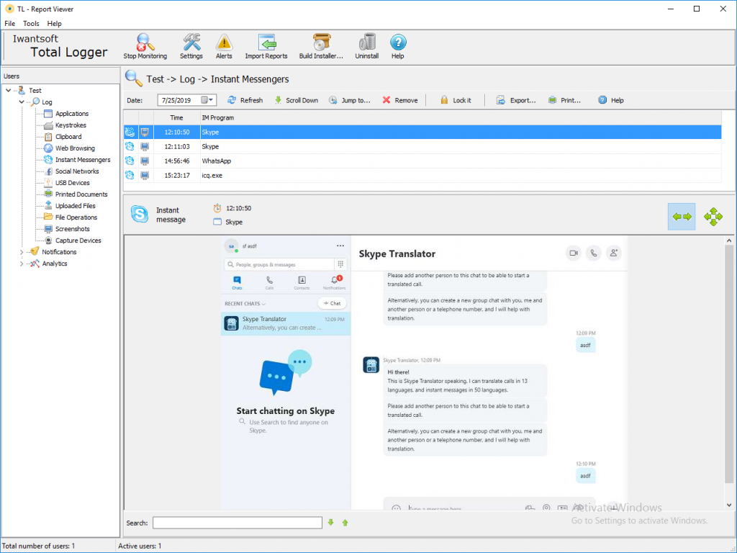737x553 pixels.
Task: Toggle the full-size four-arrows view button
Action: pyautogui.click(x=713, y=216)
